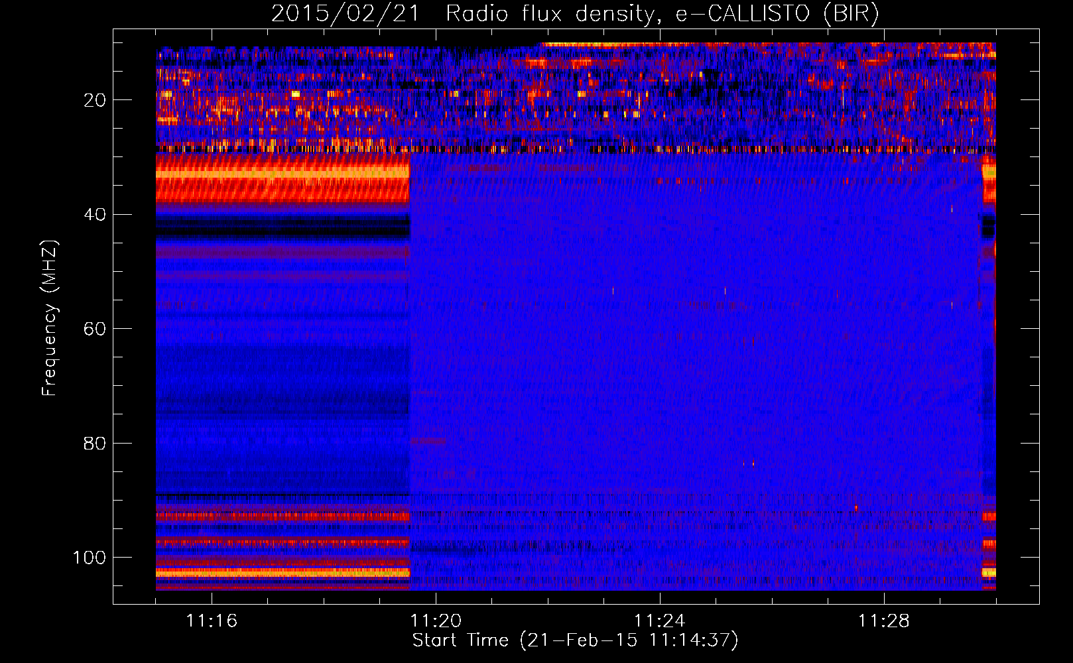The image size is (1073, 663).
Task: Click the 'Start Time (21-Feb-15 11:14:37)' label
Action: [576, 640]
